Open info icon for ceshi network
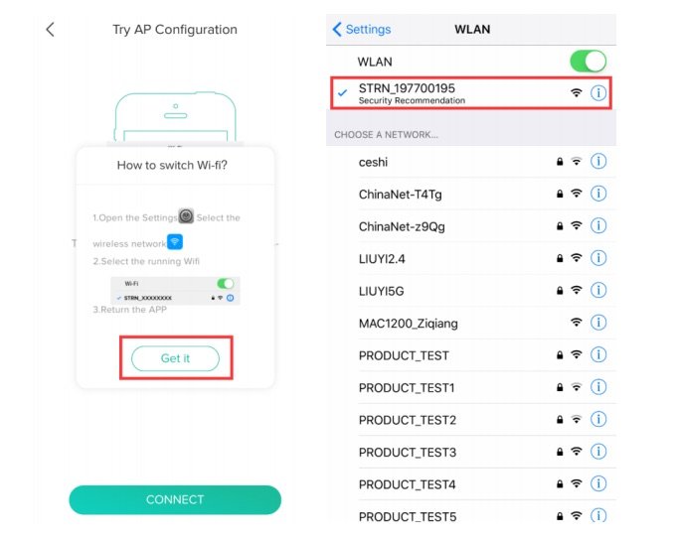This screenshot has width=677, height=541. (598, 161)
